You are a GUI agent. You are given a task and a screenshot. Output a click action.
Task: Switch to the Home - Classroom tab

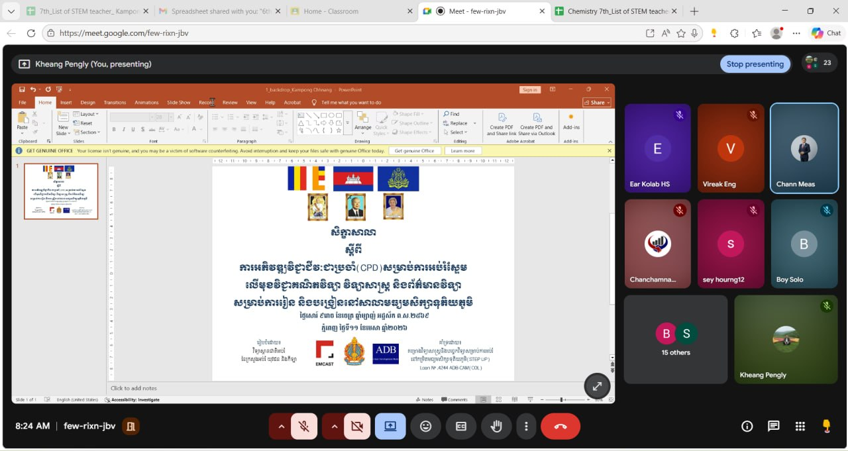click(331, 11)
